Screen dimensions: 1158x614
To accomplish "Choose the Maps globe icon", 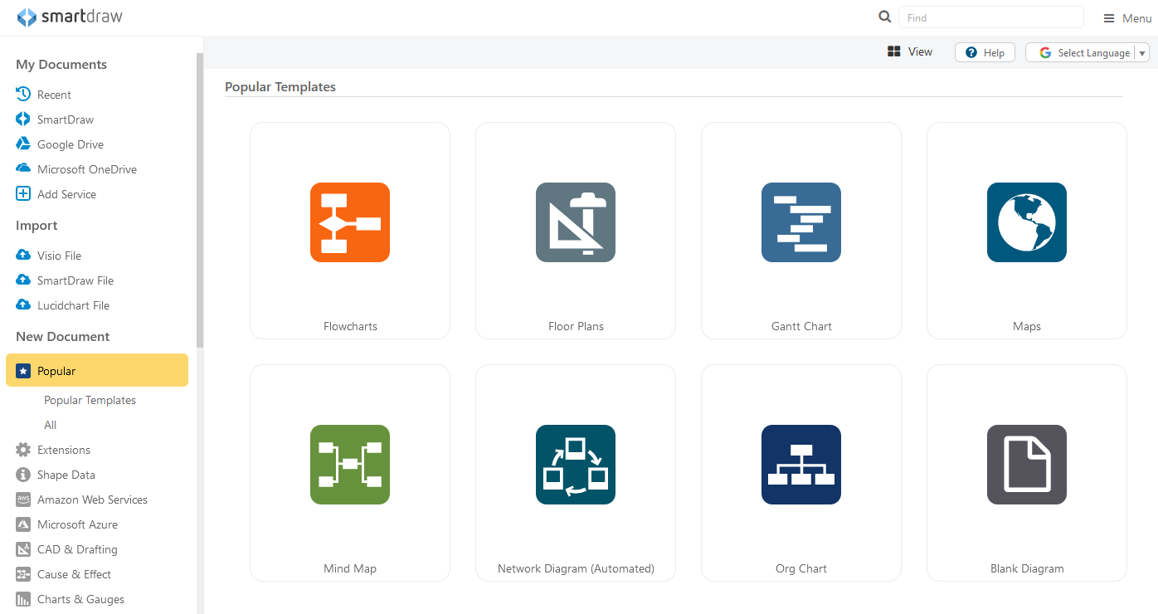I will tap(1026, 222).
